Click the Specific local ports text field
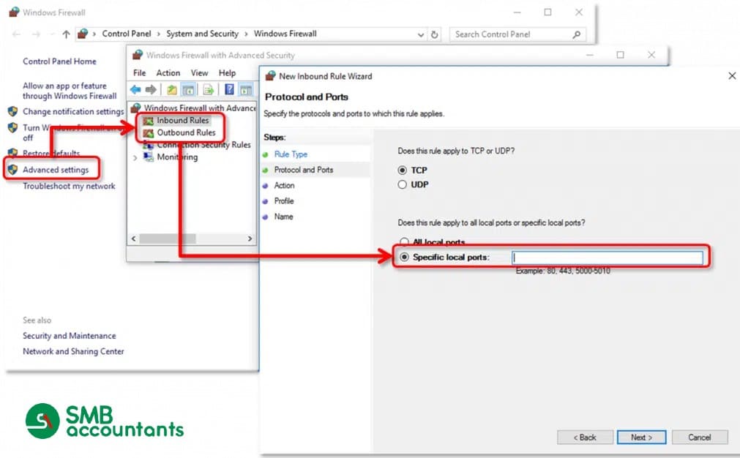740x458 pixels. 608,258
